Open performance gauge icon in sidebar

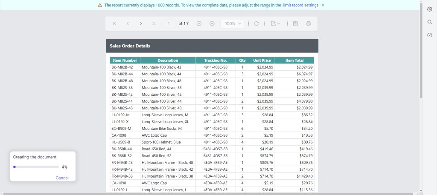tap(429, 35)
